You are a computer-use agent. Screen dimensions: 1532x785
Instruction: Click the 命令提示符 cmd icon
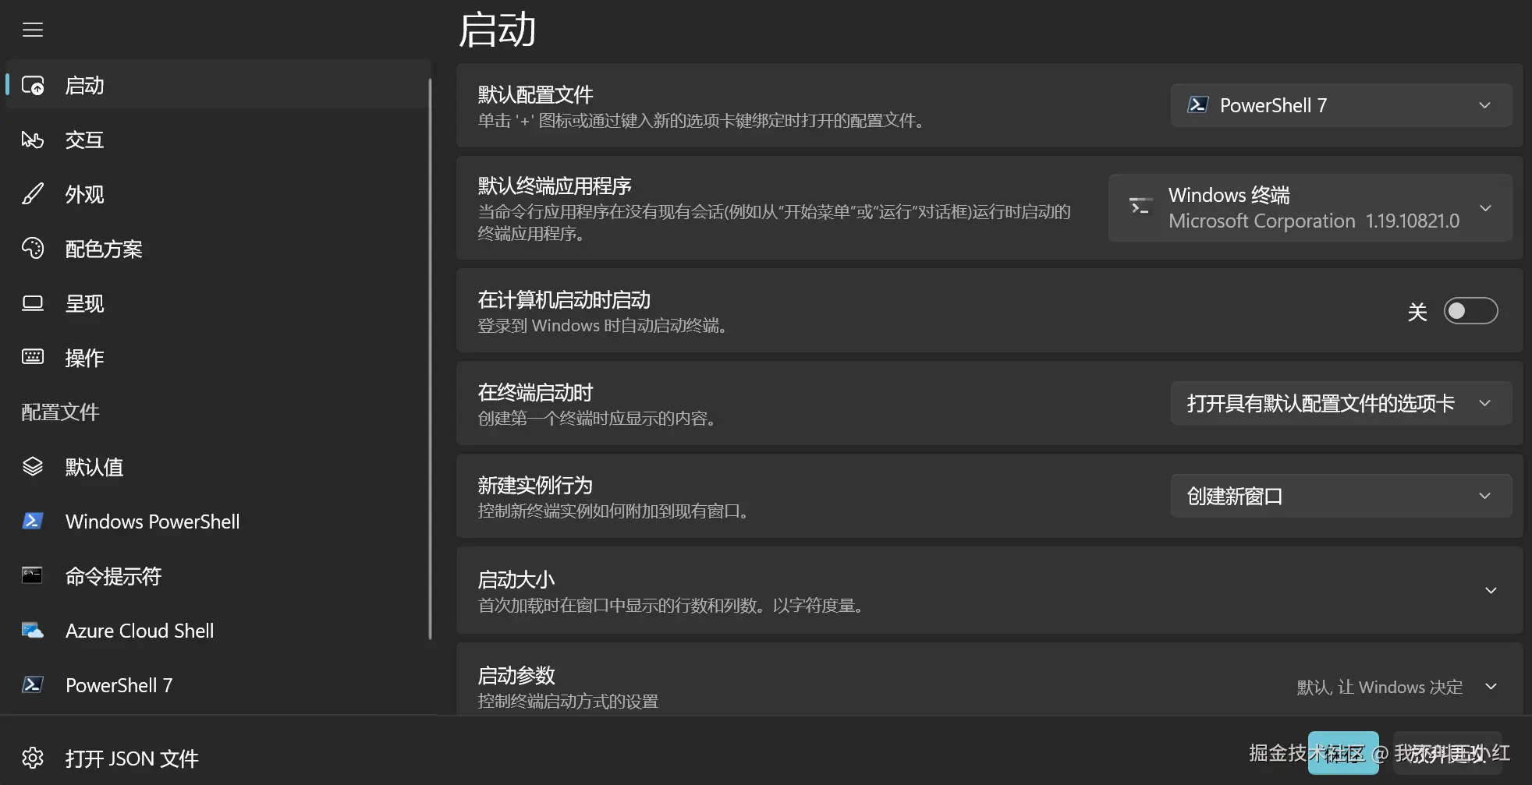click(x=33, y=575)
